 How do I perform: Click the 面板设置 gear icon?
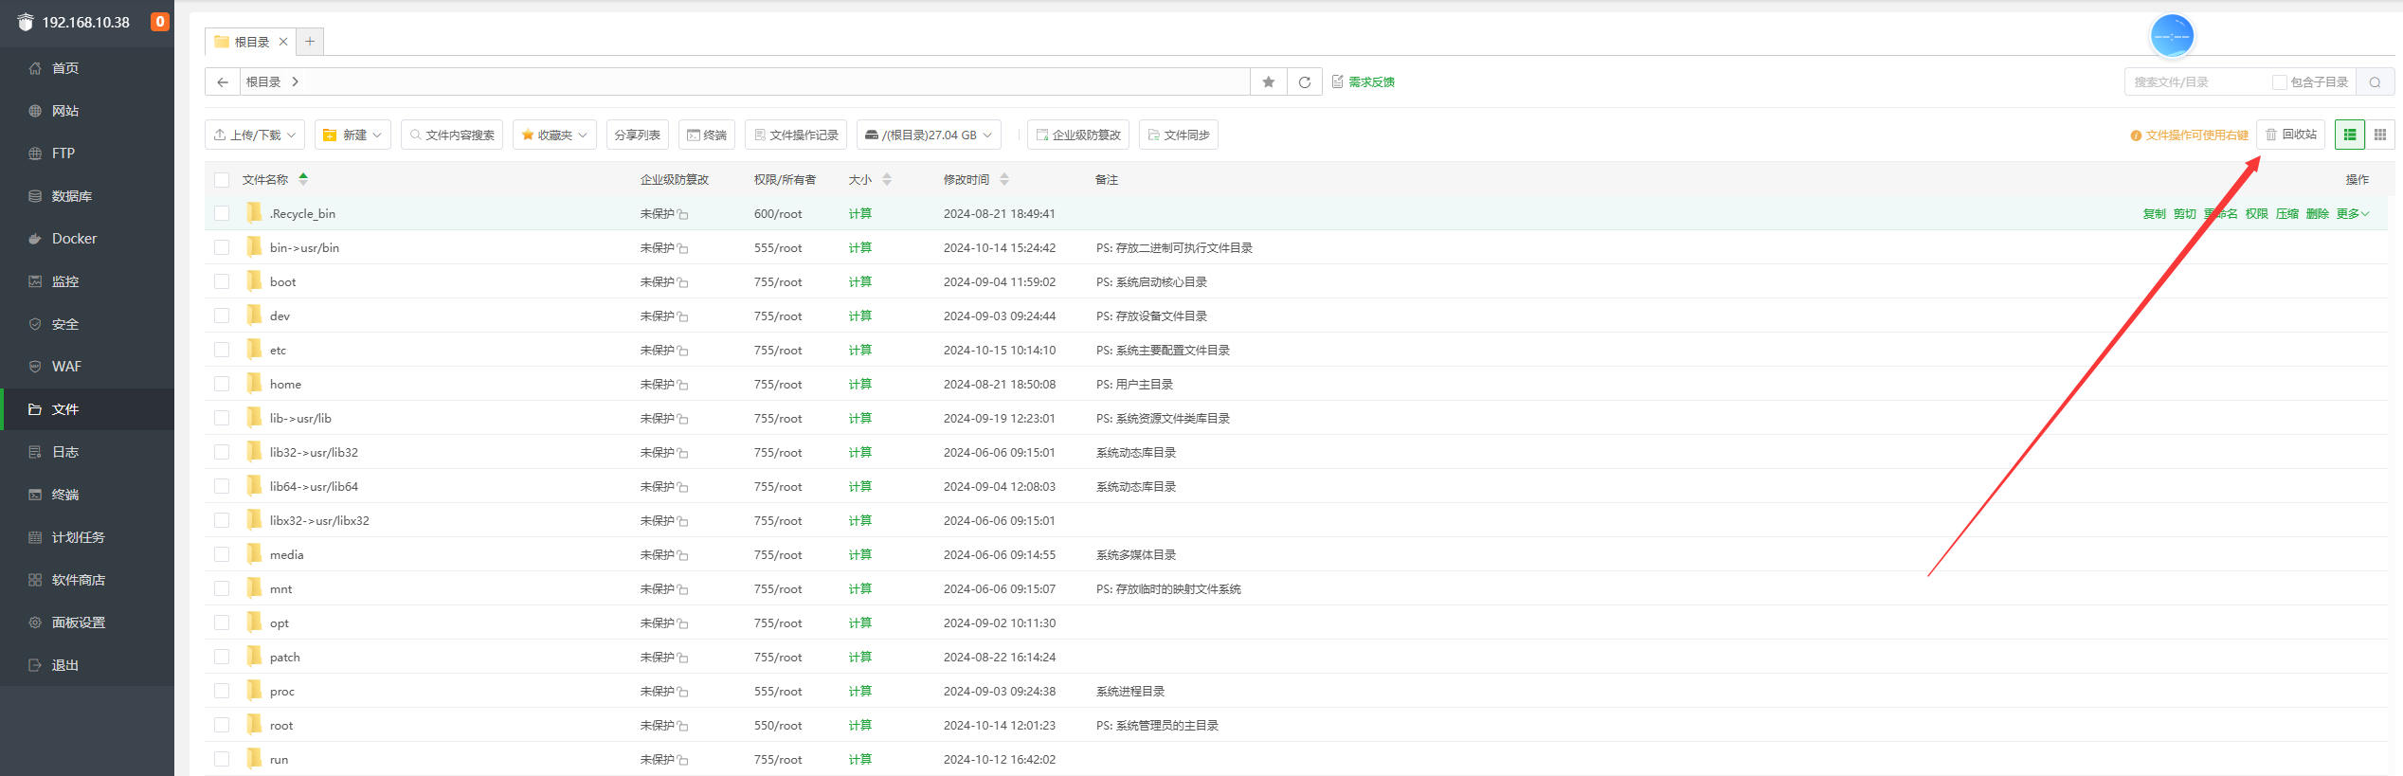pos(35,623)
